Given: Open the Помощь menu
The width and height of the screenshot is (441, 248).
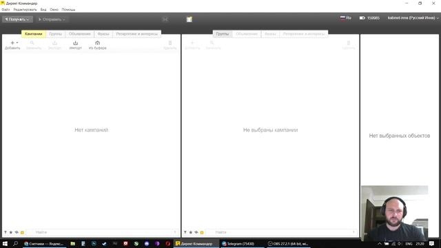Looking at the screenshot, I should [68, 10].
